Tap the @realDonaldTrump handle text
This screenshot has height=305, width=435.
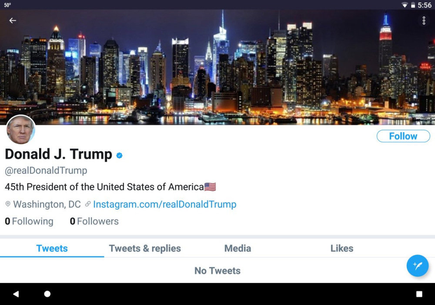coord(46,171)
